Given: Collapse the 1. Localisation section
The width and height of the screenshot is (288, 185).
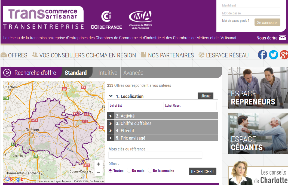Looking at the screenshot, I should tap(111, 96).
